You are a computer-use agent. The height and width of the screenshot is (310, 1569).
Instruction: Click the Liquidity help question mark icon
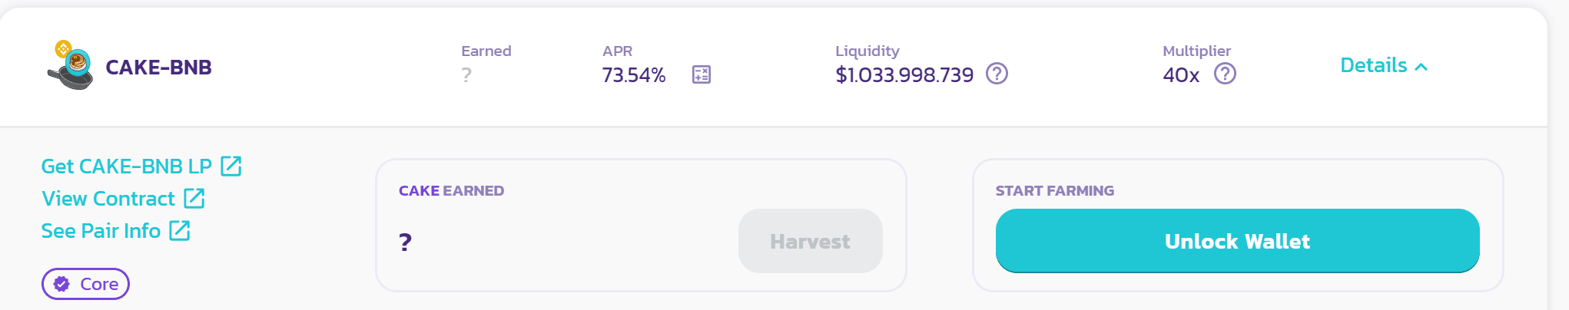[x=997, y=74]
